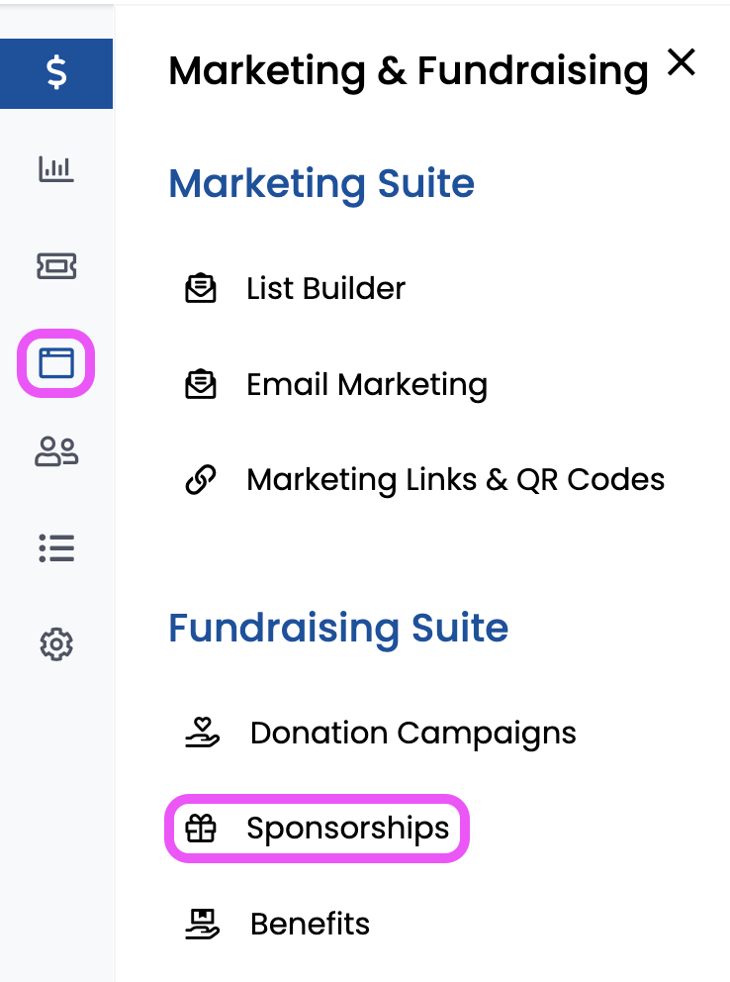Screen dimensions: 730x982
Task: Close the Marketing & Fundraising panel
Action: pyautogui.click(x=682, y=63)
